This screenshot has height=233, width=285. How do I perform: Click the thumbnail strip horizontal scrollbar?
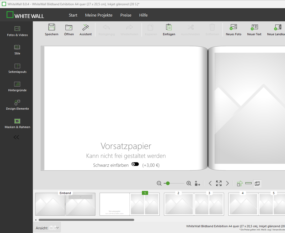click(x=86, y=220)
